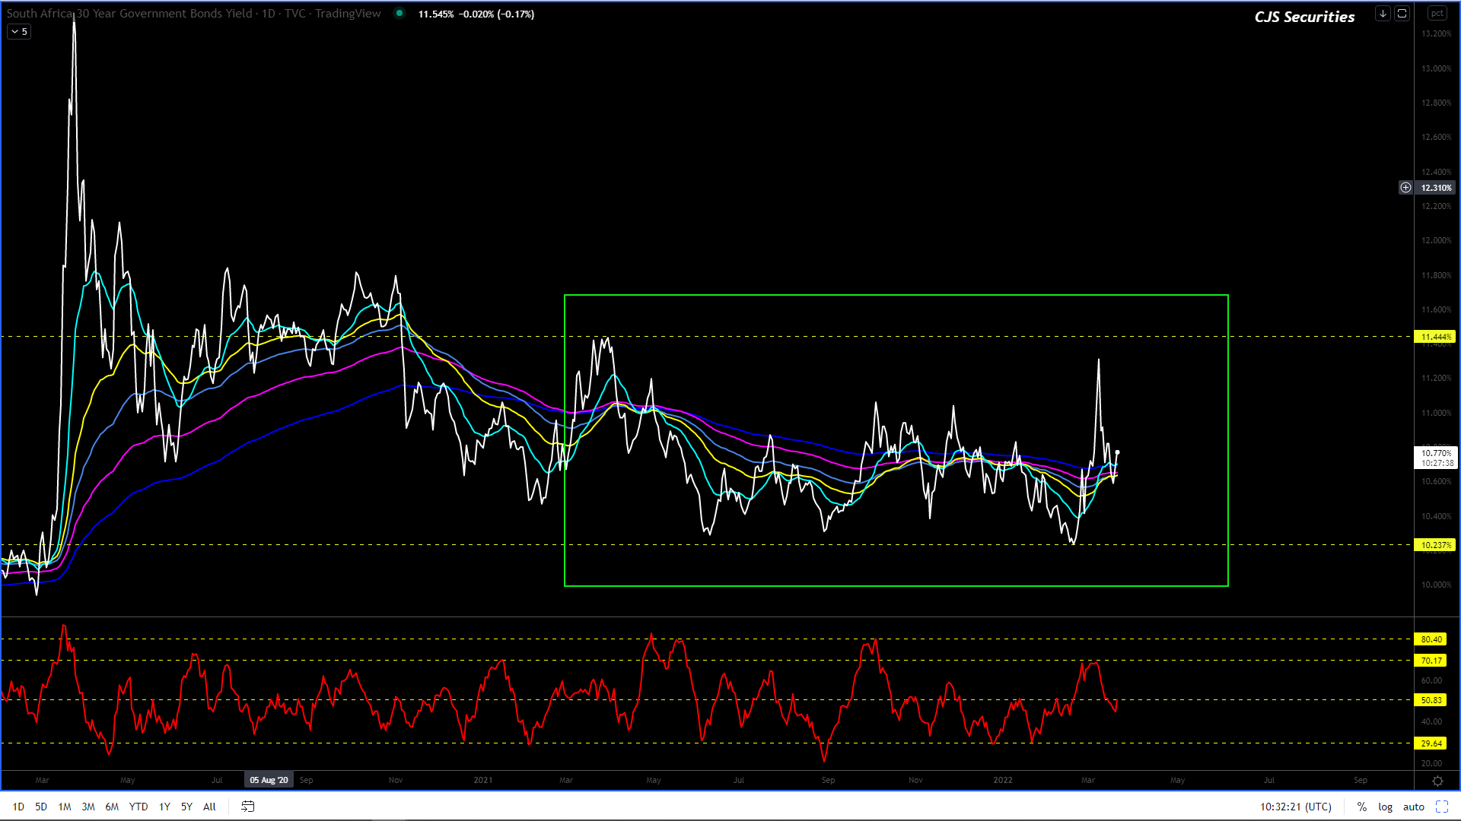Screen dimensions: 1461x821
Task: Select the 1M date range
Action: click(65, 807)
